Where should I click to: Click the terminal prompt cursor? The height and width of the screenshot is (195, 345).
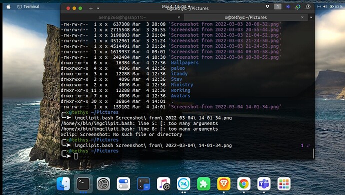(x=75, y=156)
